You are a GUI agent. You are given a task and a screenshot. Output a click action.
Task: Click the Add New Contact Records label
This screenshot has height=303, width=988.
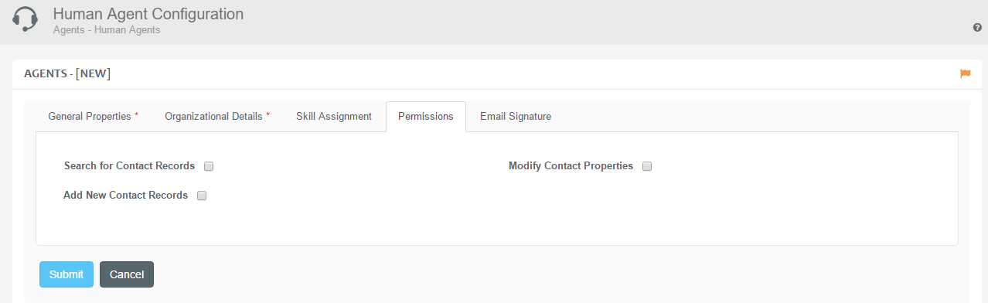click(125, 196)
